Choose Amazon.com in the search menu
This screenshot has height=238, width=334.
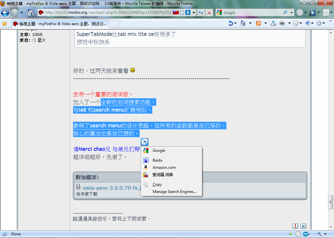click(x=172, y=167)
